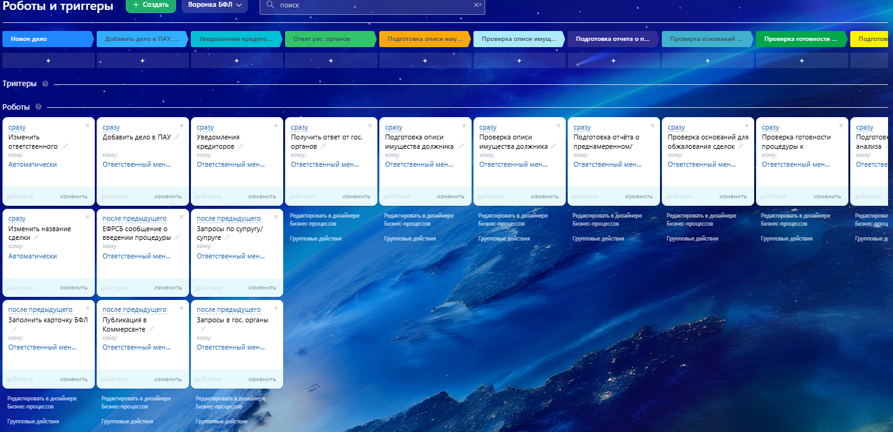
Task: Open Автоматически recipient on Изменить название сделки
Action: coord(33,256)
